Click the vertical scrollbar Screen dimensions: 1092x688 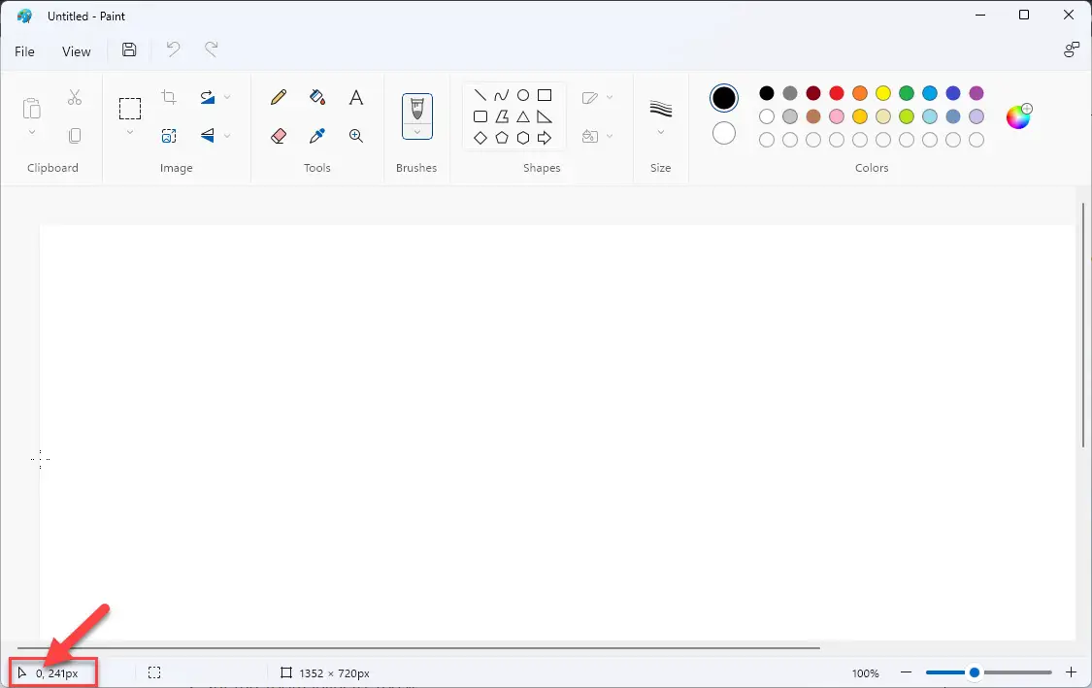point(1083,324)
